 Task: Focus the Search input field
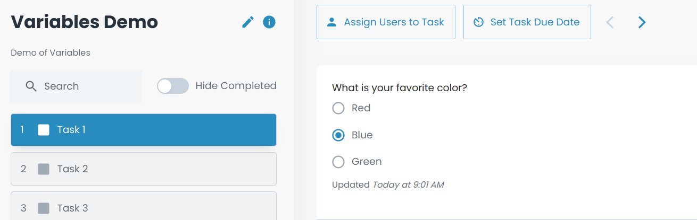(85, 86)
